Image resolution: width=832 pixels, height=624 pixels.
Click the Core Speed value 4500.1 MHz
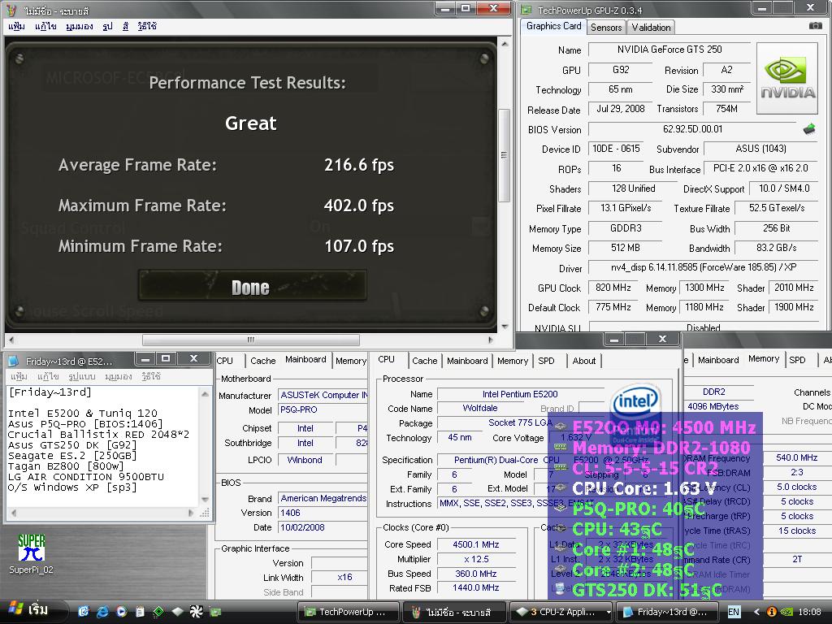(476, 544)
